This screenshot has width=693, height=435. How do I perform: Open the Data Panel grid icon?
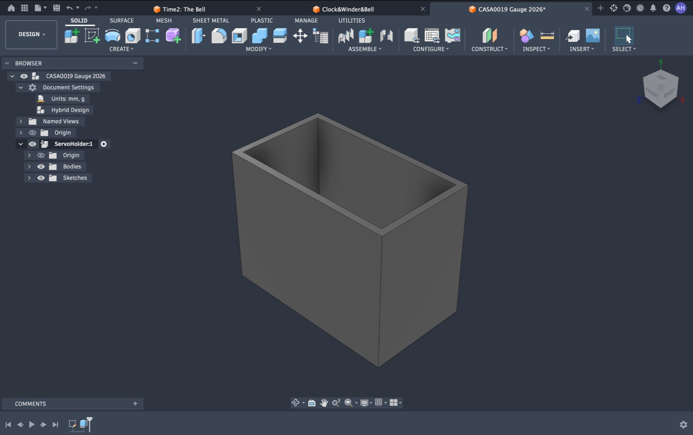tap(24, 8)
